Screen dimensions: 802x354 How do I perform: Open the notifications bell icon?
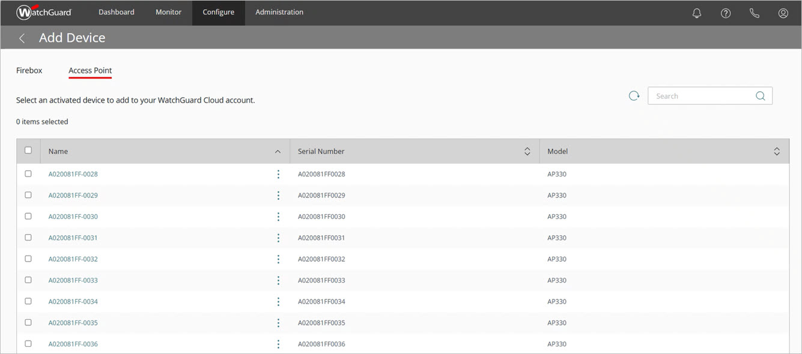(696, 13)
